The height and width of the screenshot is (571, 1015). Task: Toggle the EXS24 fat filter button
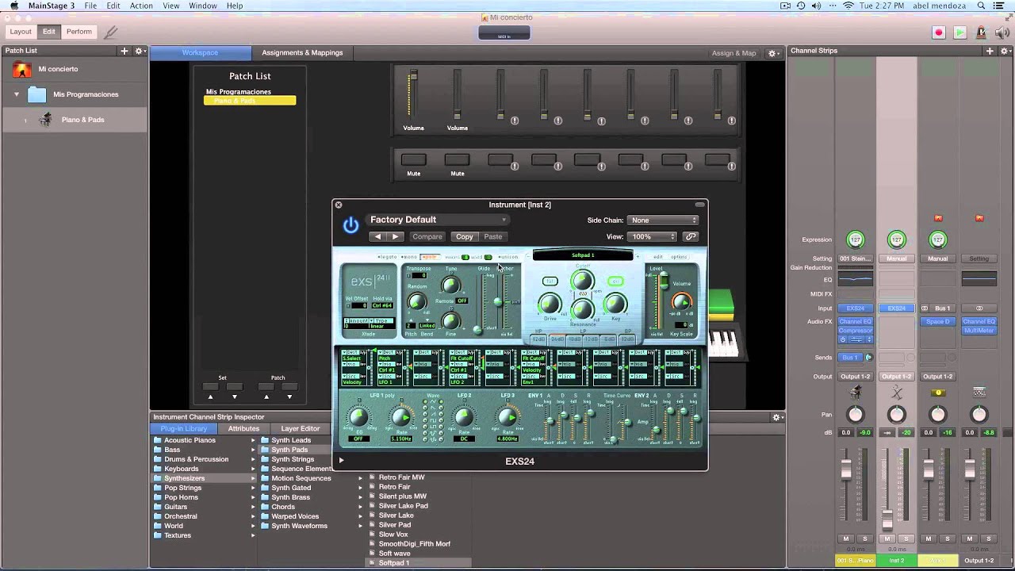(x=550, y=281)
